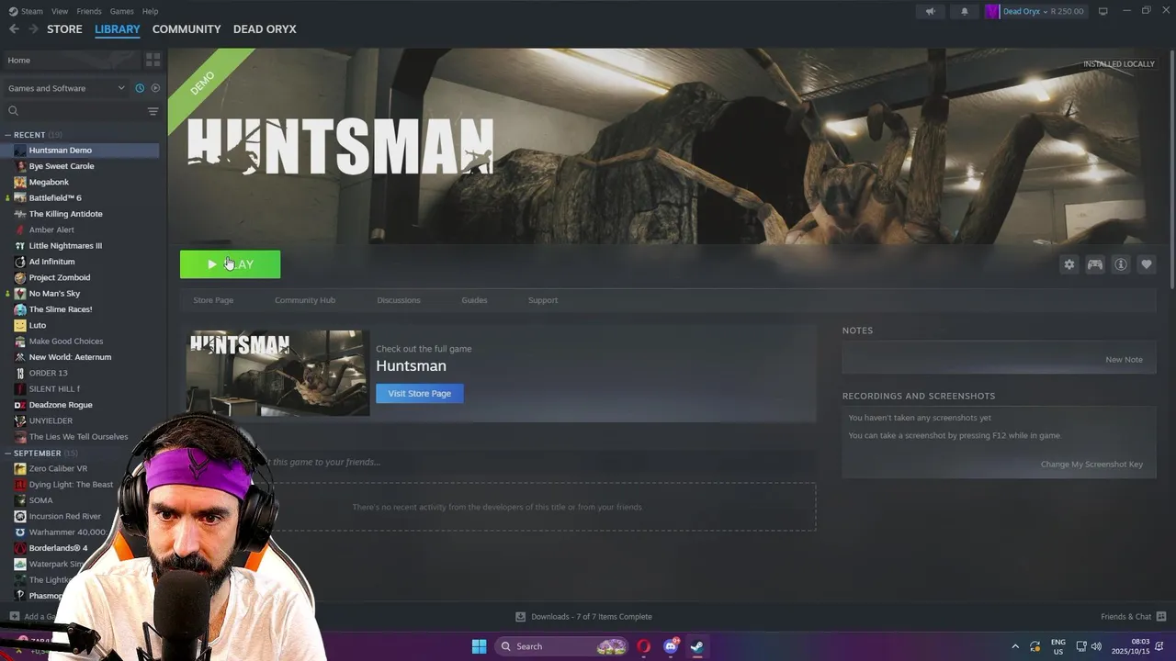Open the Discussions link
Viewport: 1176px width, 661px height.
pos(399,300)
